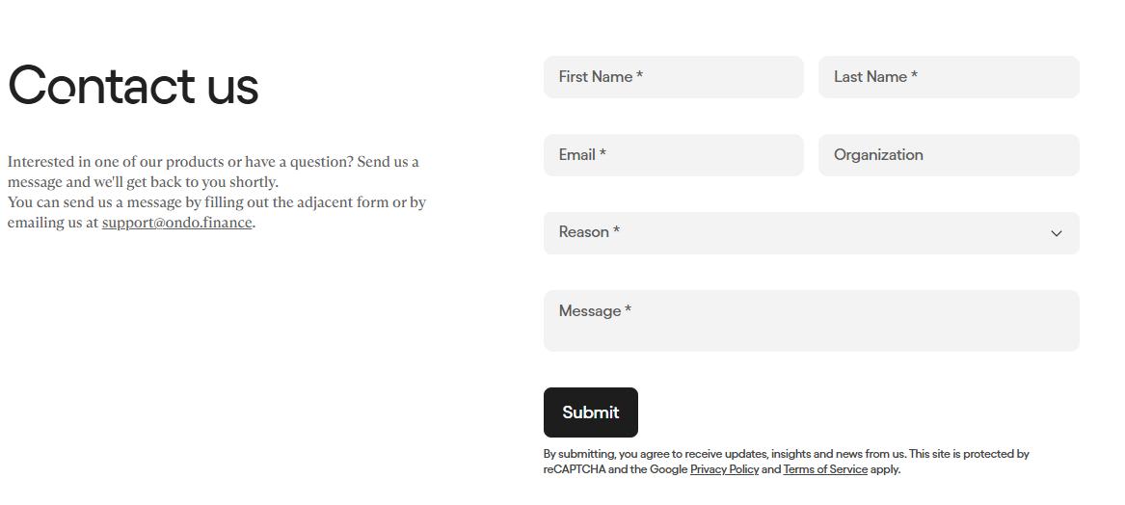
Task: Click the required asterisk beside Last Name
Action: click(914, 76)
